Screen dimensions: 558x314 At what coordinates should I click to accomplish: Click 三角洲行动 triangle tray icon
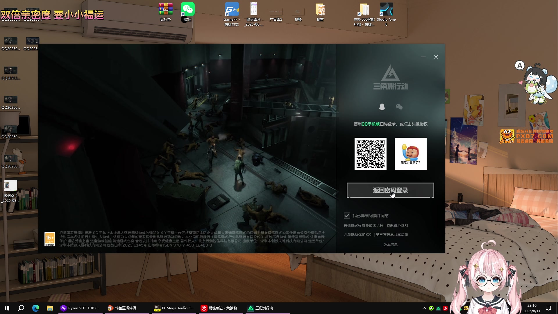click(x=438, y=308)
